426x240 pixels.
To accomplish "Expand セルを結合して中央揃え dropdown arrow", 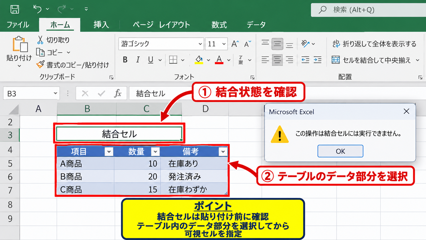I will 418,60.
